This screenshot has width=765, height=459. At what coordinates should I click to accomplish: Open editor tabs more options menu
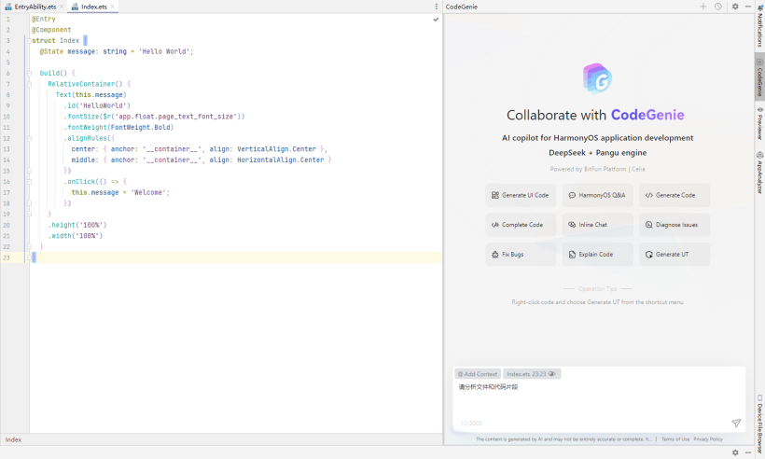click(x=436, y=7)
